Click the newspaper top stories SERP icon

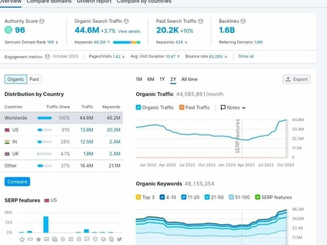pos(112,239)
